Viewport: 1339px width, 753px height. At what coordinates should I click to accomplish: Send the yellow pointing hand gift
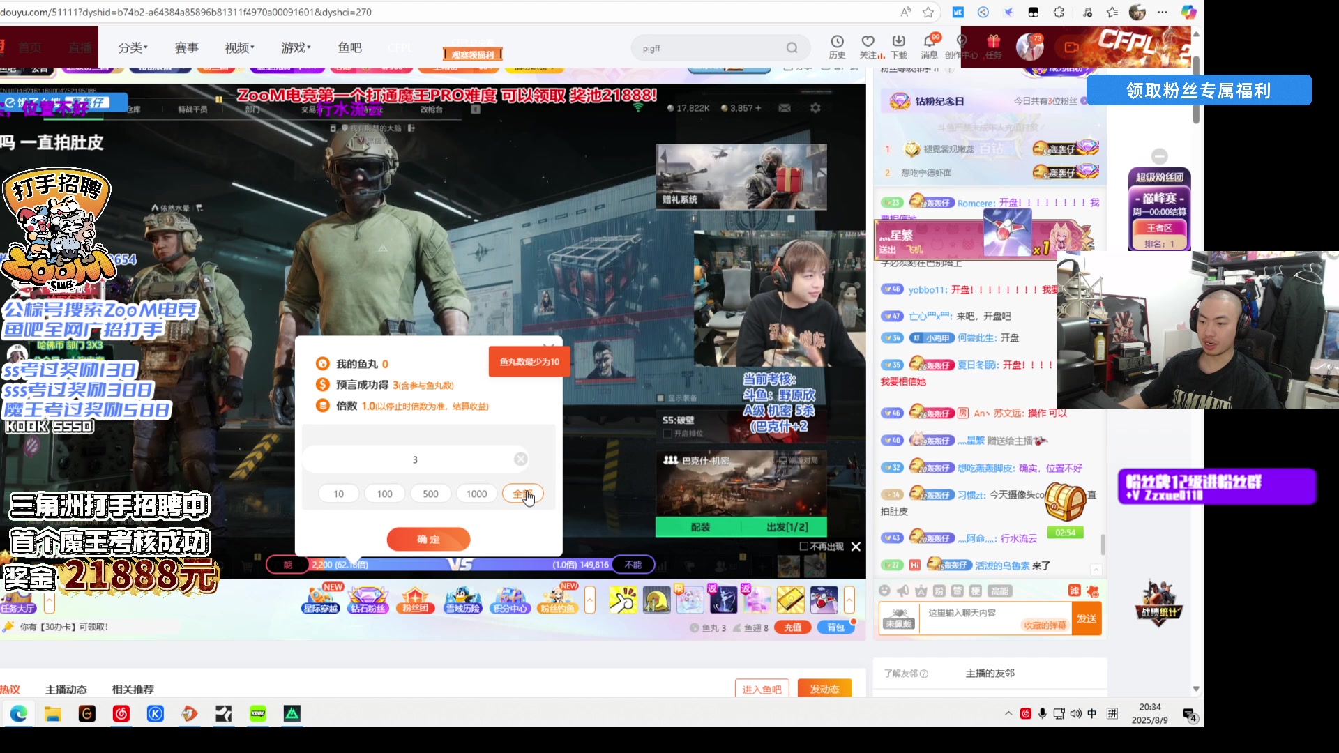coord(623,600)
